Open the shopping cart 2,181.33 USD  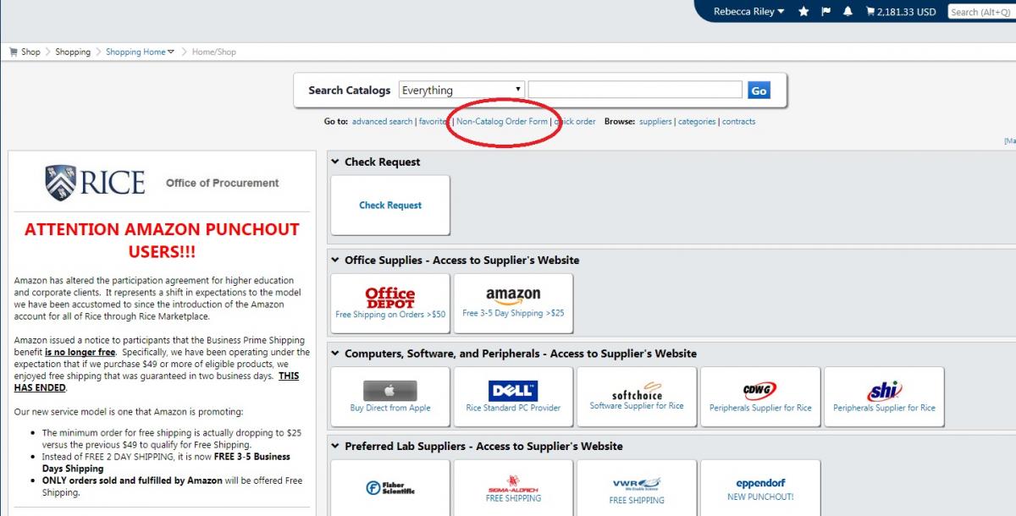point(900,12)
